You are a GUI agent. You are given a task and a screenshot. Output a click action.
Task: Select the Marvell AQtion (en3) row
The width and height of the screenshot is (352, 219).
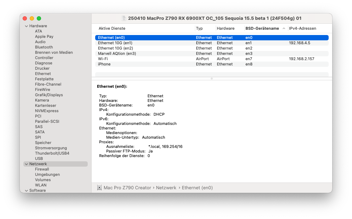pyautogui.click(x=212, y=53)
